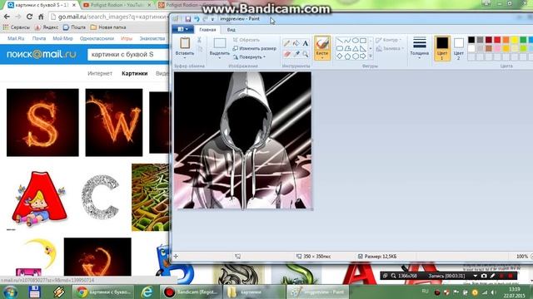This screenshot has width=533, height=299.
Task: Select the Eraser tool in Paint
Action: [x=286, y=53]
